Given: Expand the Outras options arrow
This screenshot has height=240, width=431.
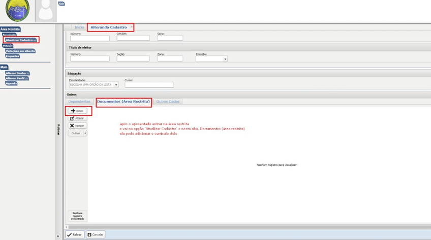Looking at the screenshot, I should click(x=85, y=133).
